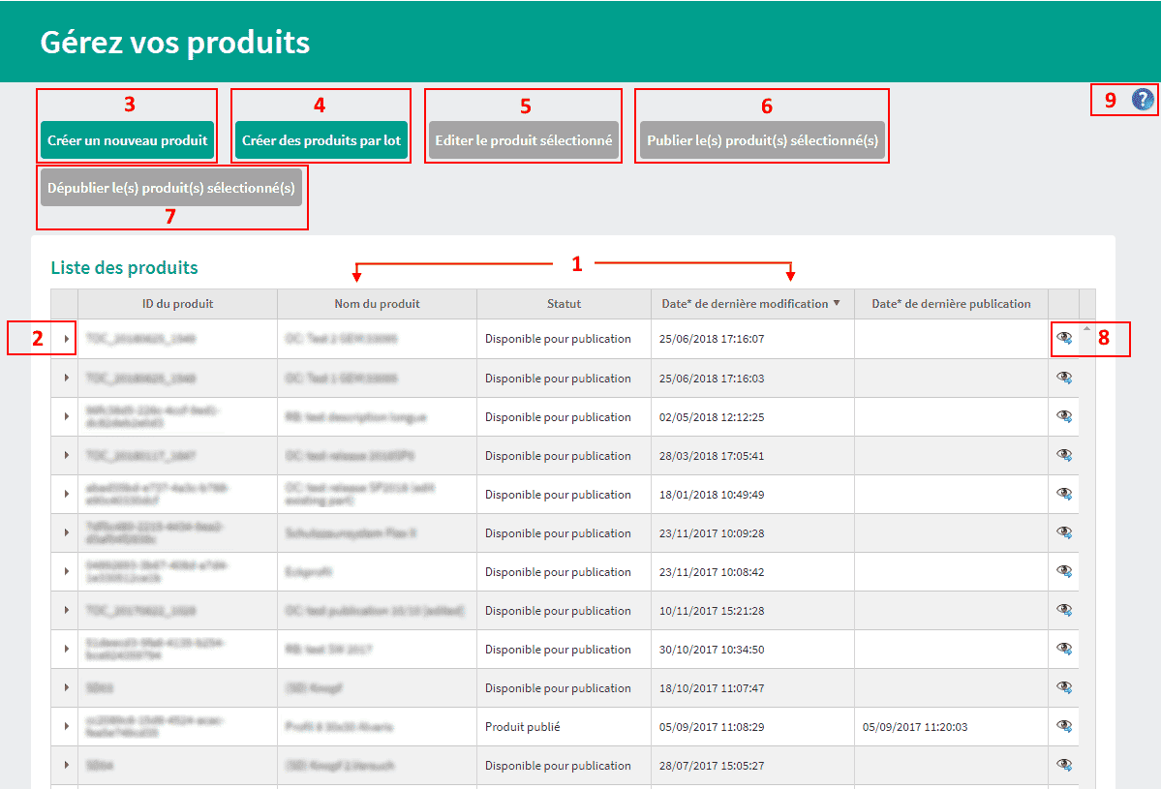Image resolution: width=1161 pixels, height=789 pixels.
Task: Click eye icon for the published product row
Action: pos(1064,726)
